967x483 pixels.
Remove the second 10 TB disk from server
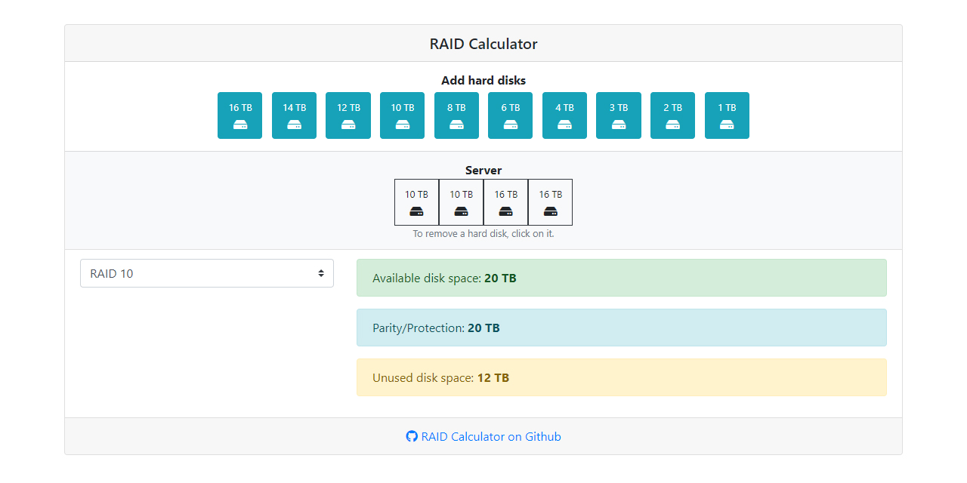[461, 202]
